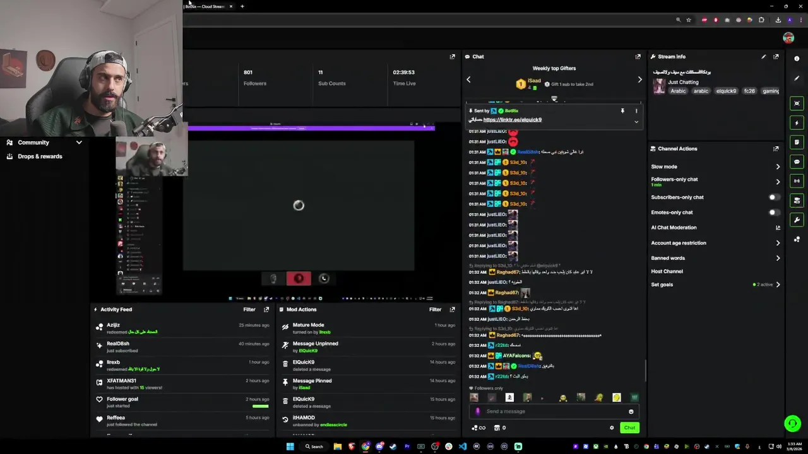Open a new browser tab
This screenshot has width=808, height=454.
tap(242, 6)
